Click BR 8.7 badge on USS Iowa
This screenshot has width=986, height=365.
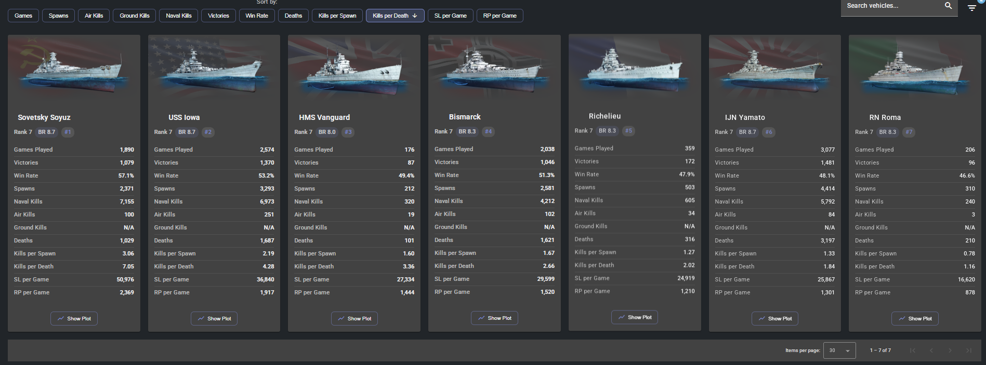click(x=187, y=132)
